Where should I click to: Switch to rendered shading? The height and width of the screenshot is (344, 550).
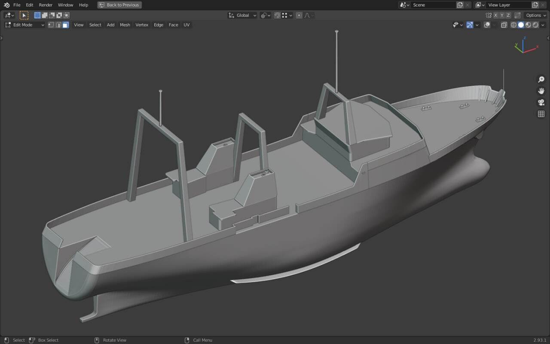pos(535,25)
